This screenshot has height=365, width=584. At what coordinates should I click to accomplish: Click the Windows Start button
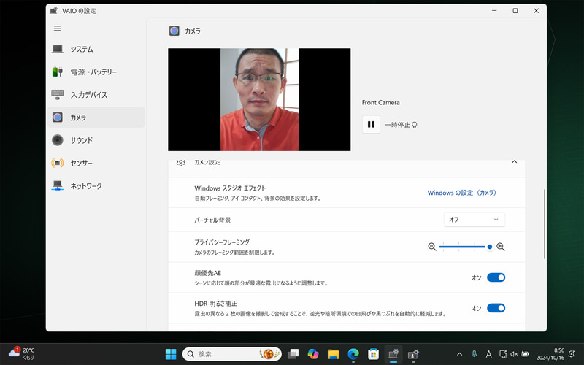(171, 354)
